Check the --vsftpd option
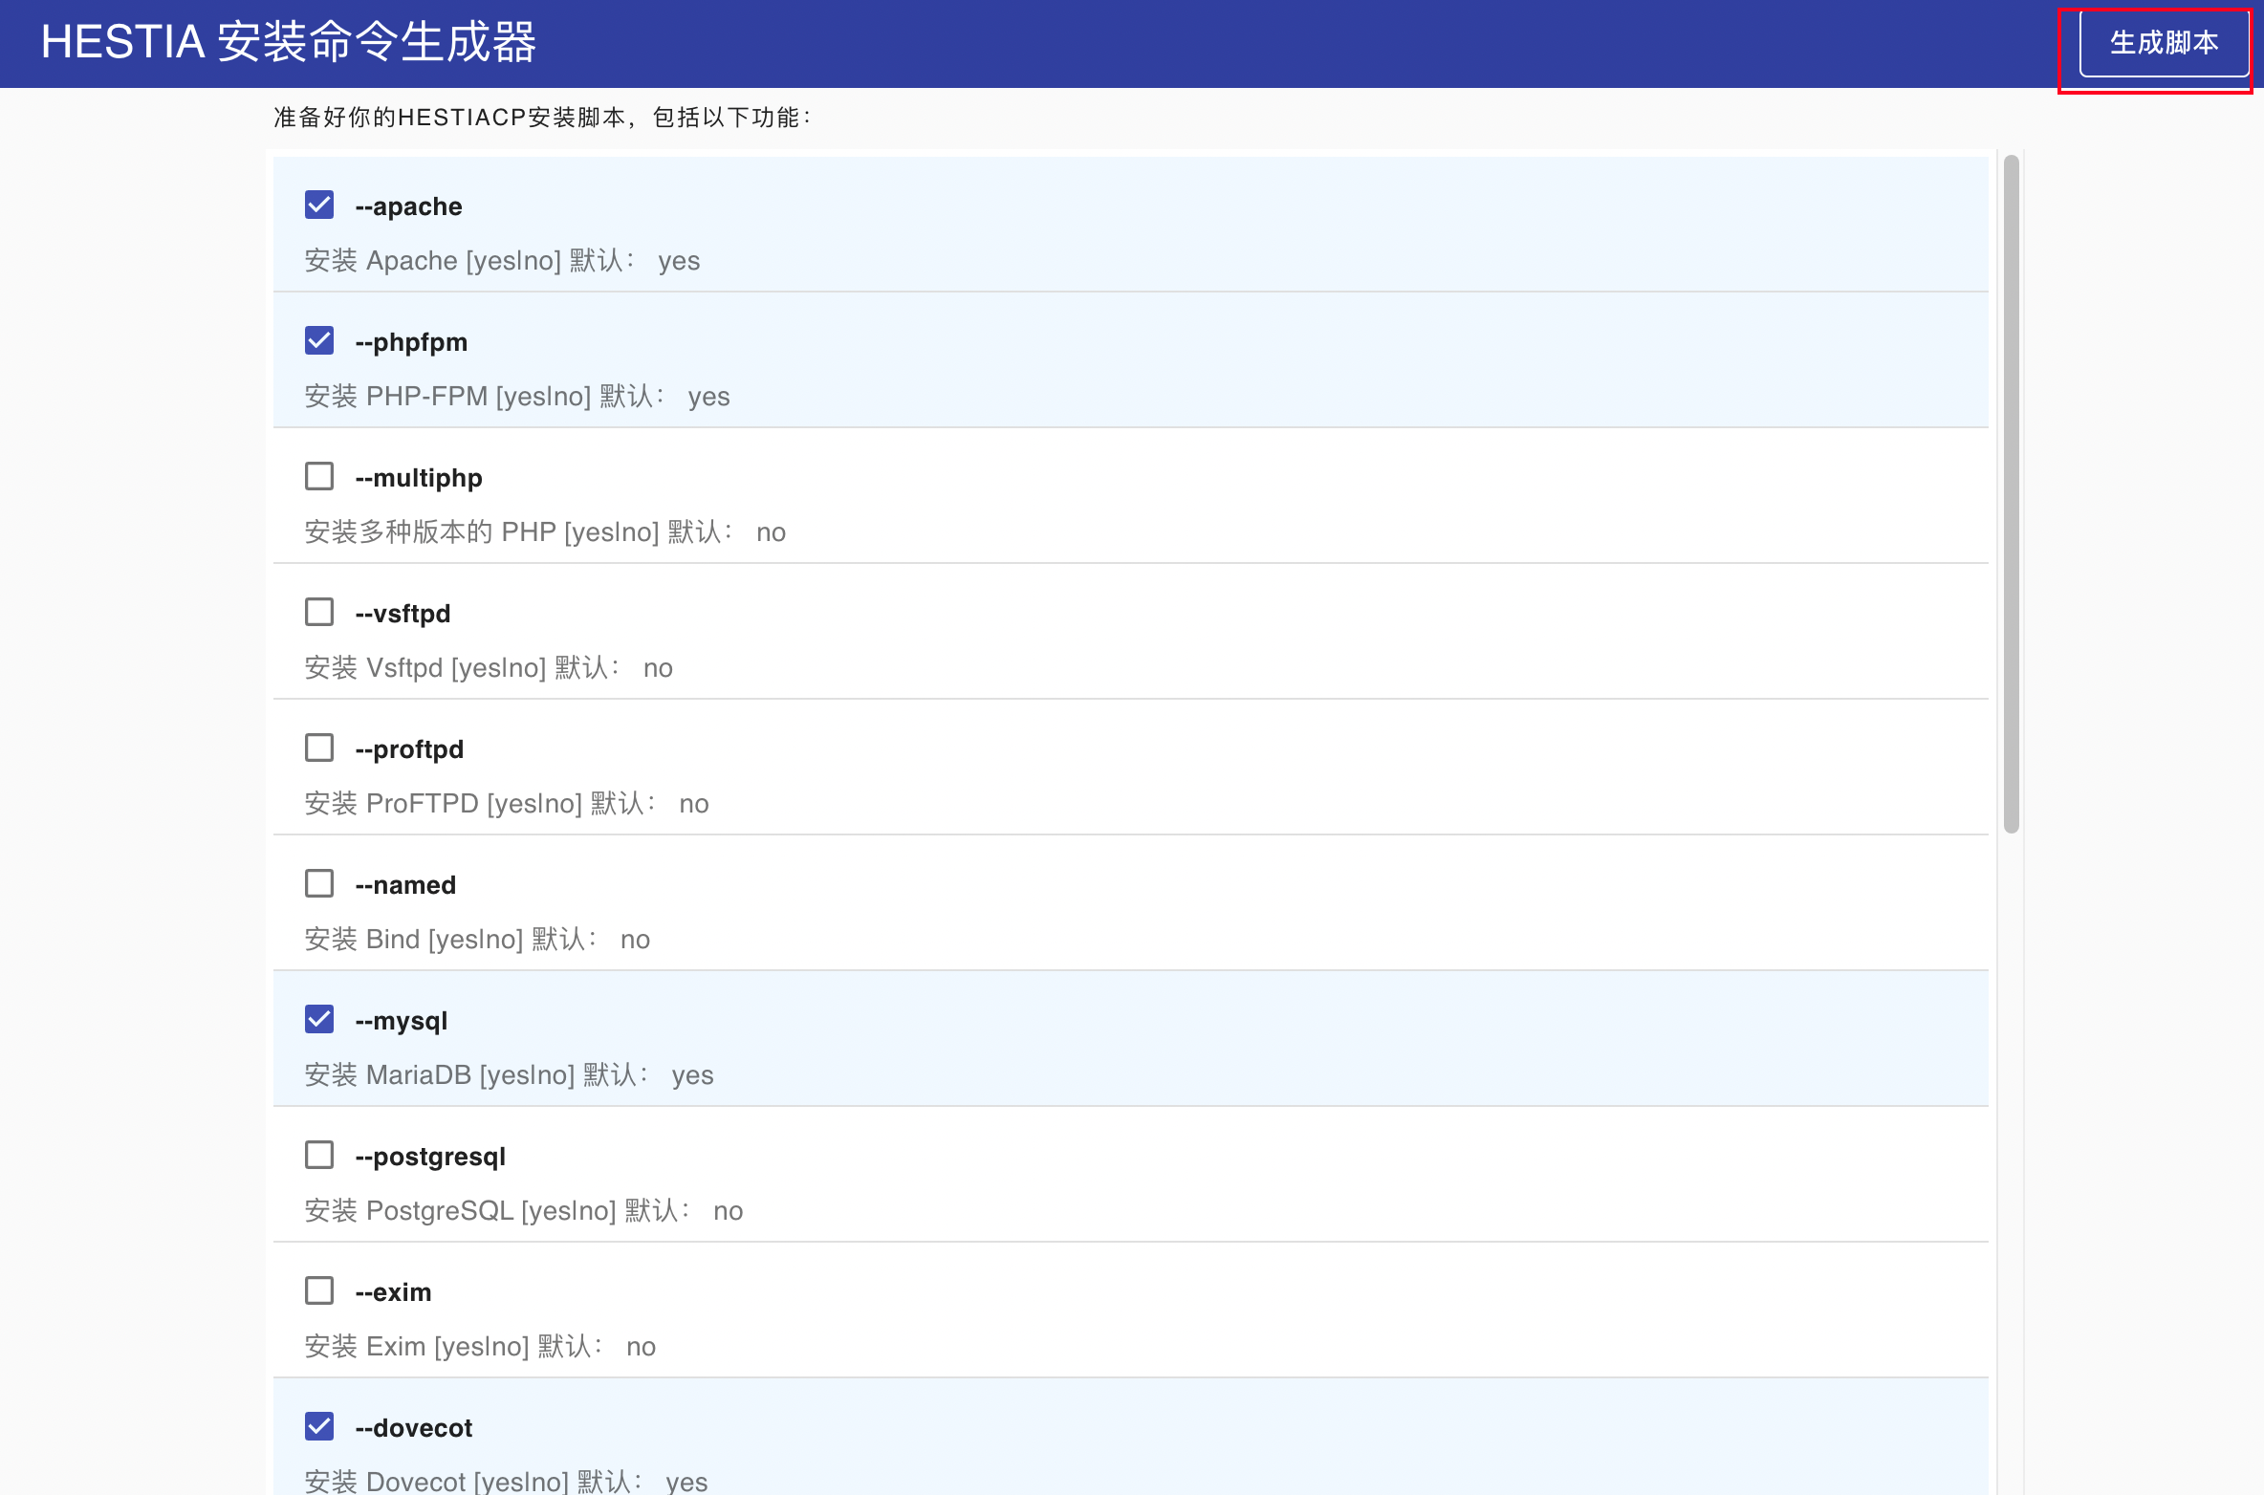The image size is (2264, 1495). (319, 613)
